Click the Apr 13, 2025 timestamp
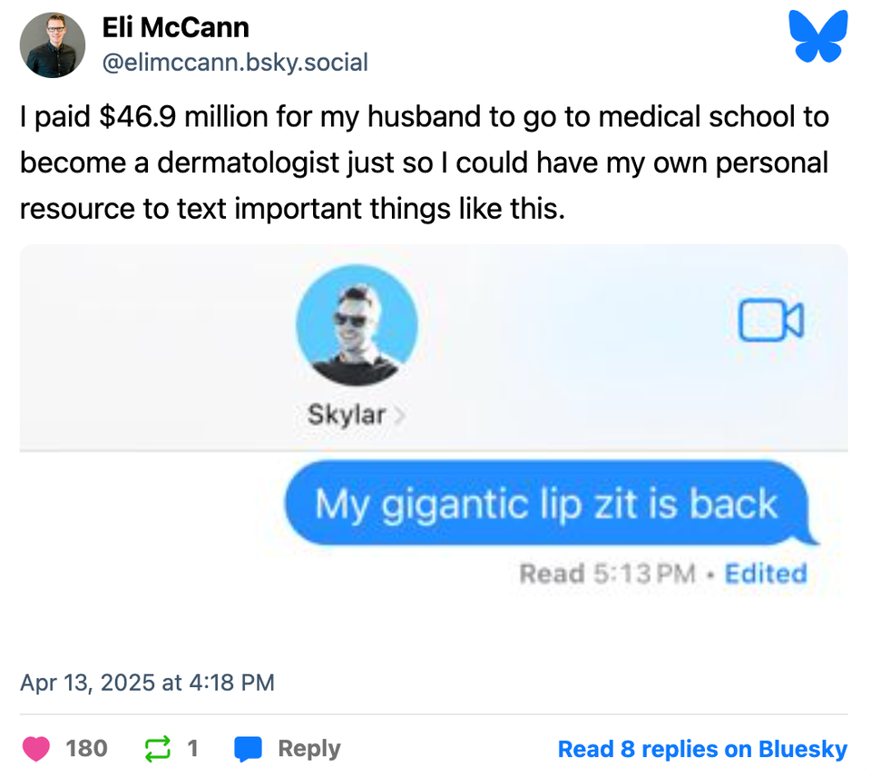Image resolution: width=871 pixels, height=776 pixels. (x=148, y=683)
